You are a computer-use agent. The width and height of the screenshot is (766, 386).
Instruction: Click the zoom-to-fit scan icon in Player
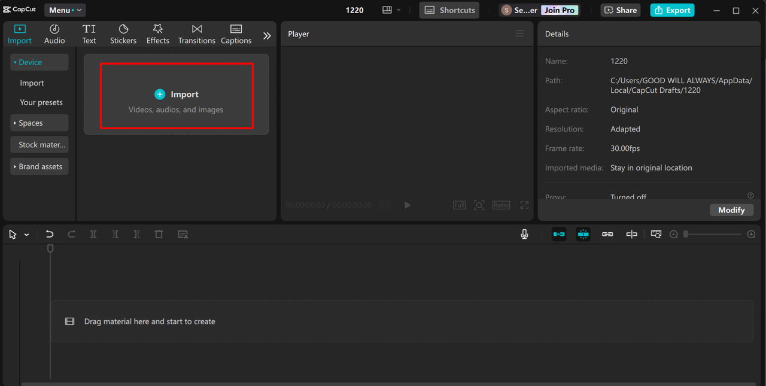(x=479, y=205)
